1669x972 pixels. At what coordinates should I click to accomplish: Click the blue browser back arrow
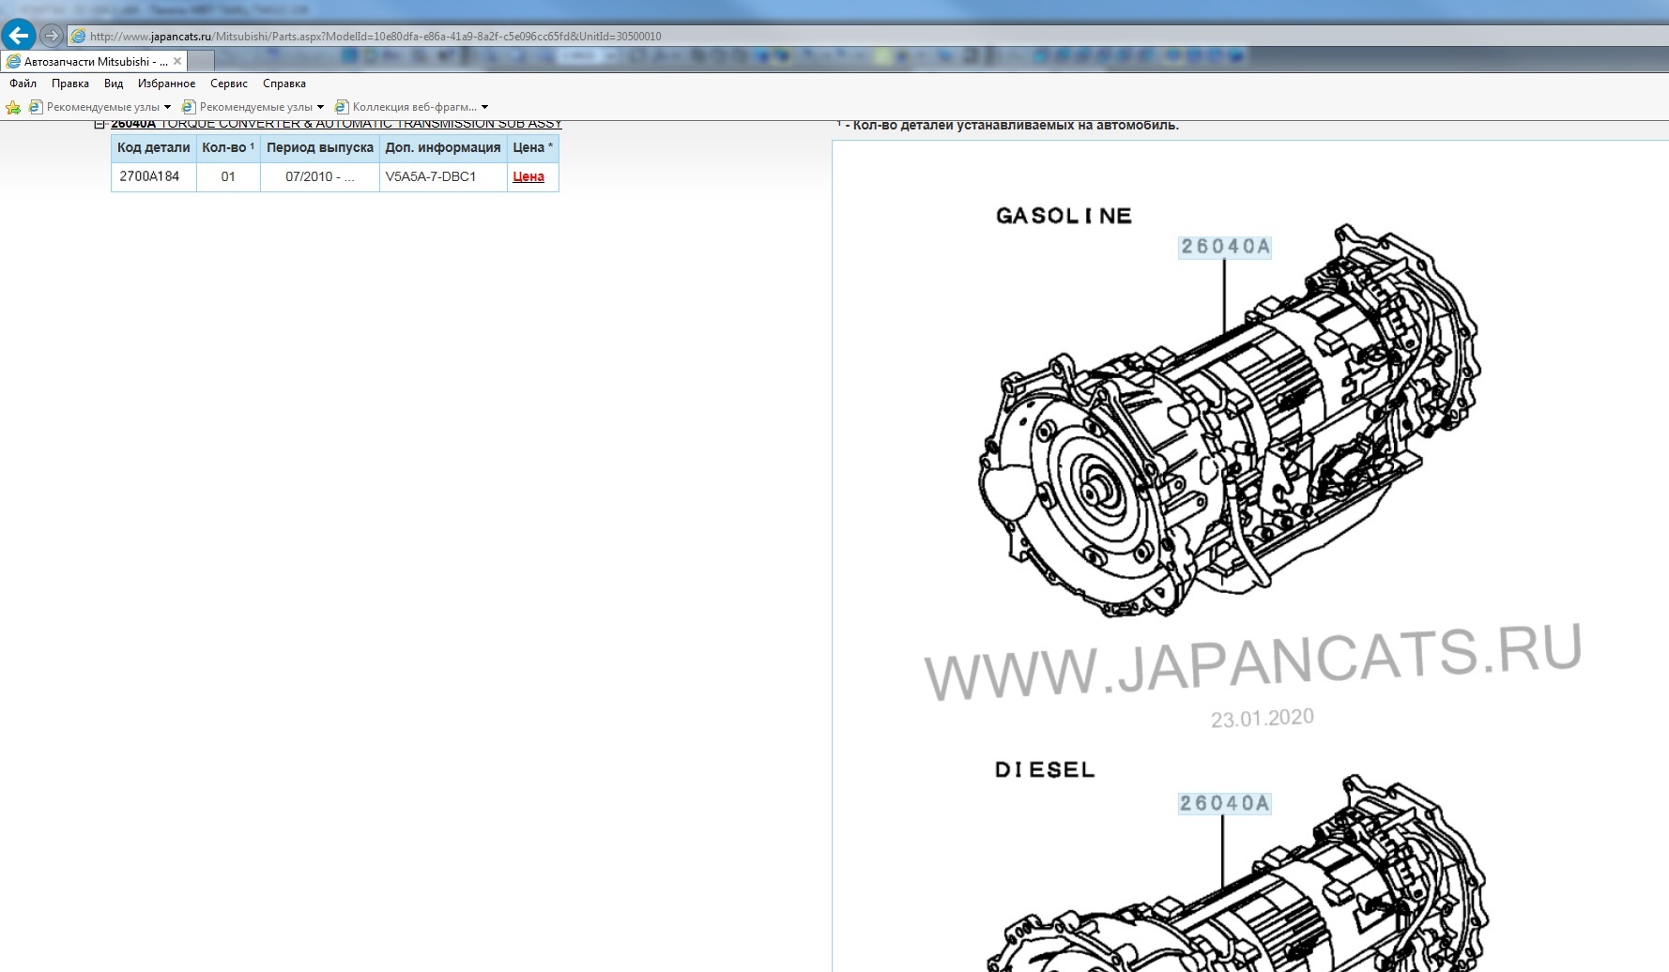pos(19,36)
